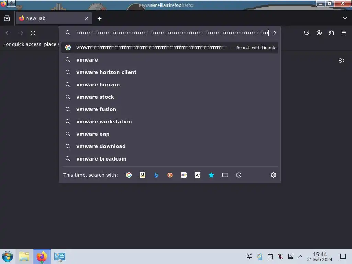The width and height of the screenshot is (352, 264).
Task: Search this time with Amazon icon
Action: coord(143,175)
